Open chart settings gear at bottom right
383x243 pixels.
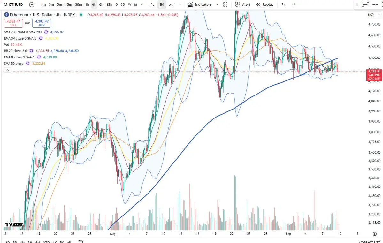tap(375, 234)
